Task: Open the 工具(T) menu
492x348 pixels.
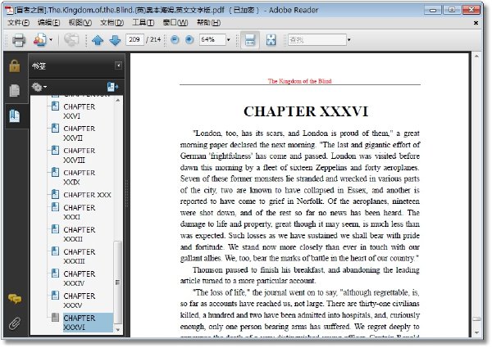Action: point(143,23)
